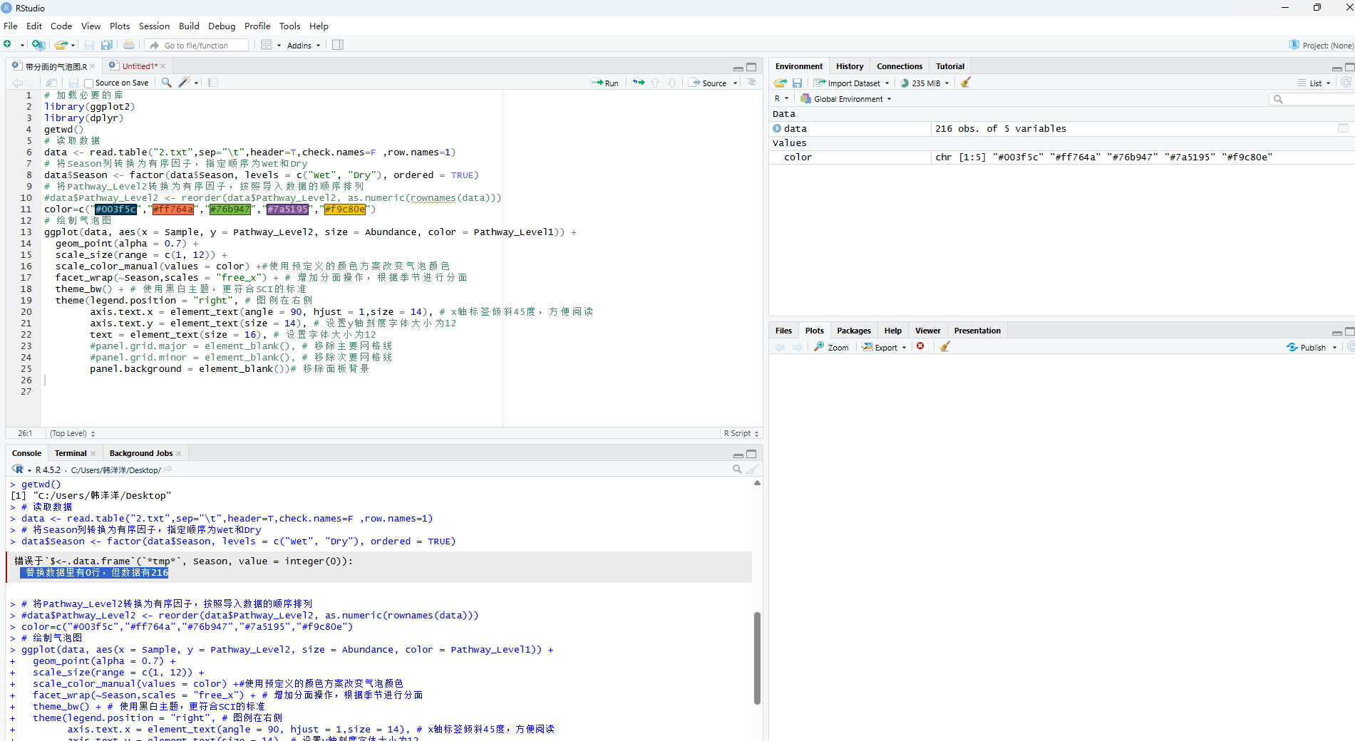The width and height of the screenshot is (1355, 741).
Task: Click the Print document icon
Action: tap(129, 45)
